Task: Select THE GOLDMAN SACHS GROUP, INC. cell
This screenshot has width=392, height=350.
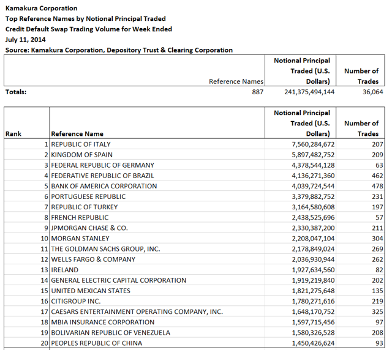Action: point(157,249)
